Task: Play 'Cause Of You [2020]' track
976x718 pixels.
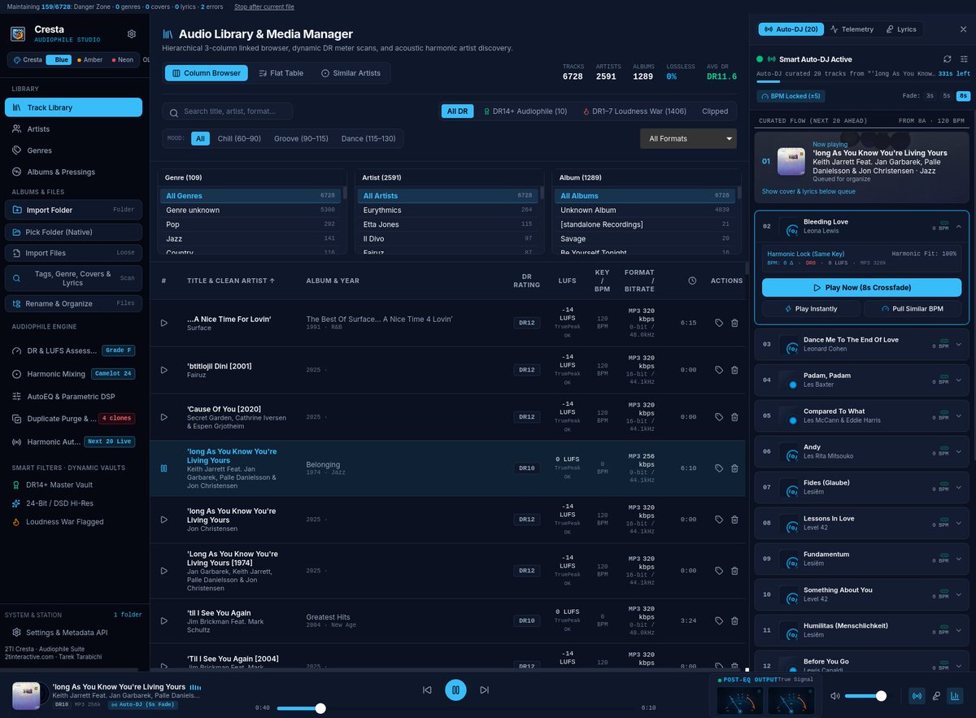Action: point(163,417)
